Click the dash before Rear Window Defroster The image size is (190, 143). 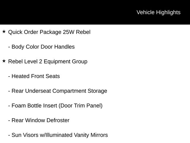point(9,120)
